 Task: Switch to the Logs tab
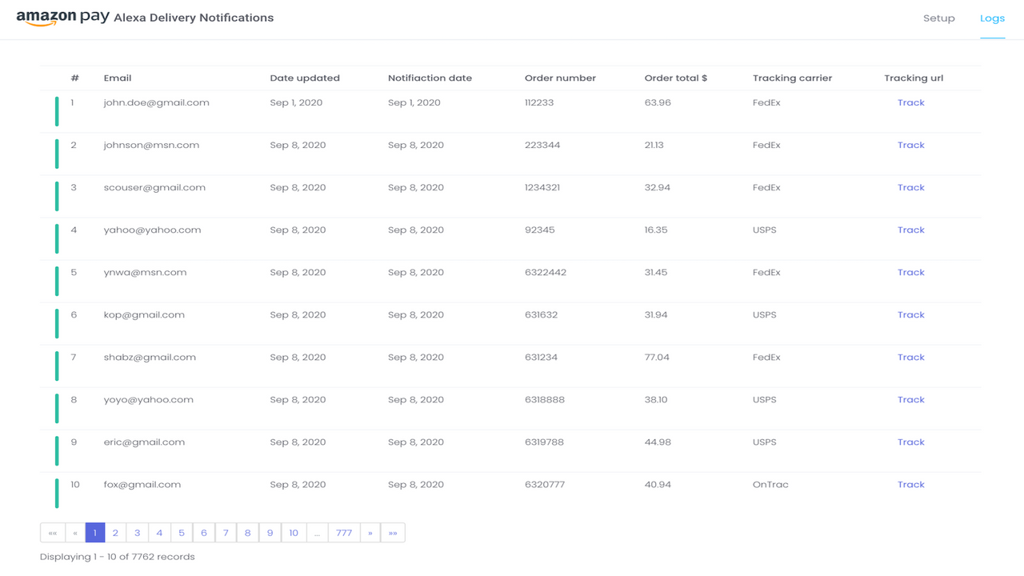point(992,18)
